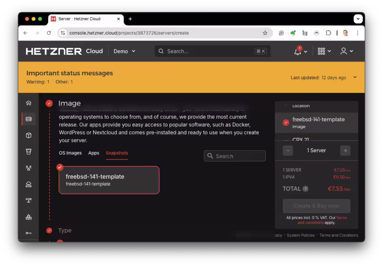383x266 pixels.
Task: Click the notification bell with the badge
Action: (298, 51)
